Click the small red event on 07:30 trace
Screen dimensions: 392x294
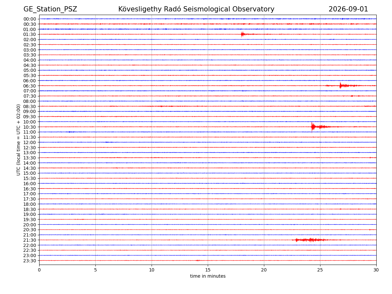coord(352,96)
